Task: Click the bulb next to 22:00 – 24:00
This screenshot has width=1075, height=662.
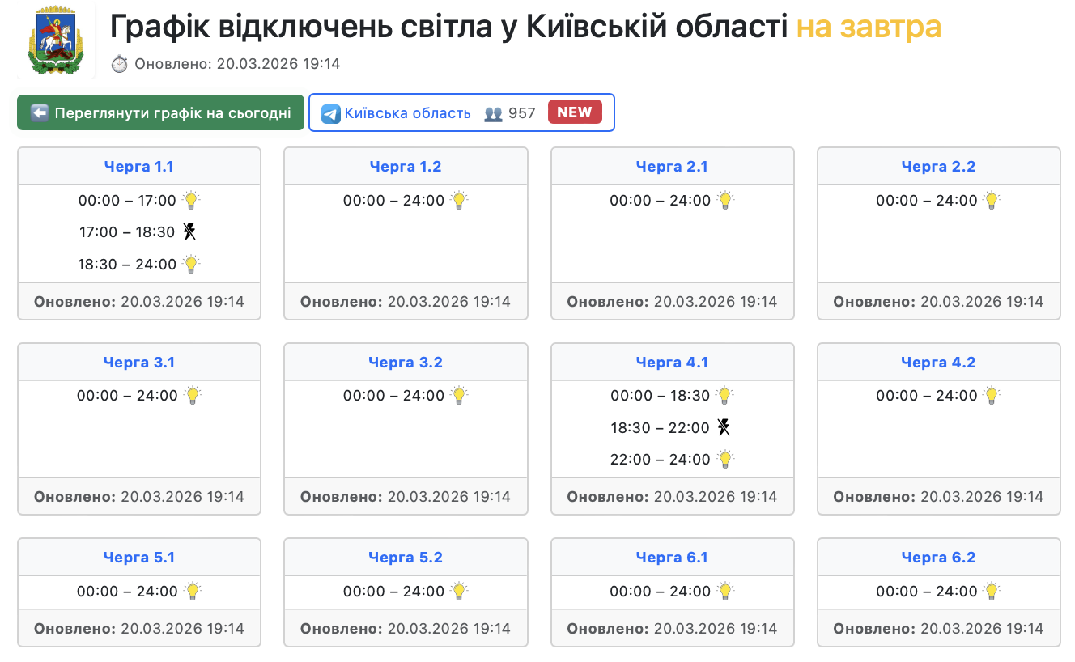Action: [725, 460]
